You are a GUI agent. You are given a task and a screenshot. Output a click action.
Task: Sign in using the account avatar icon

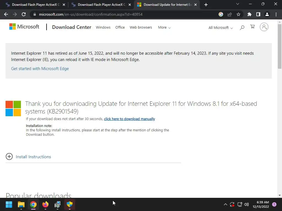[x=264, y=27]
